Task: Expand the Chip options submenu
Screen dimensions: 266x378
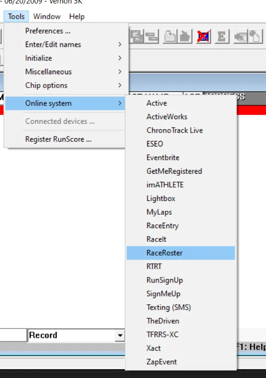Action: tap(65, 85)
